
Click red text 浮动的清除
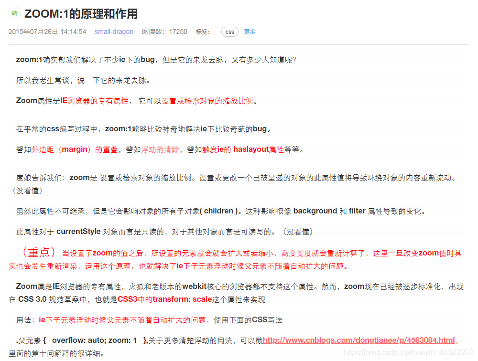pos(160,149)
